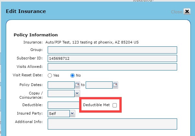Select 'No' for Visit Reset Date
This screenshot has height=136, width=195.
click(73, 75)
